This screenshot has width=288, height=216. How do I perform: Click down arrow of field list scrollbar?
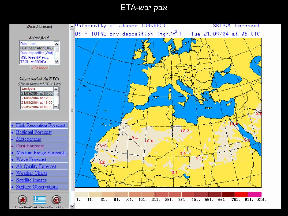[57, 62]
